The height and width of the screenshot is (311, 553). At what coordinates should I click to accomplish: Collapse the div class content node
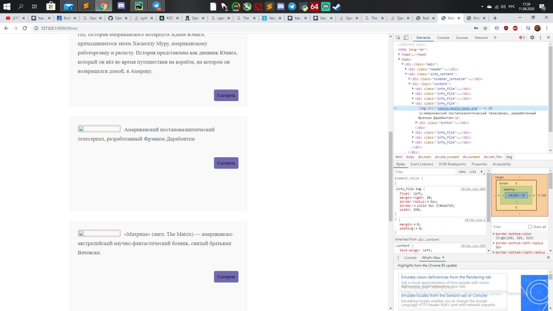tap(410, 84)
